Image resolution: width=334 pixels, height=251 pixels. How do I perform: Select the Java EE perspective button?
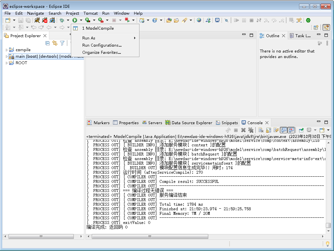point(326,27)
